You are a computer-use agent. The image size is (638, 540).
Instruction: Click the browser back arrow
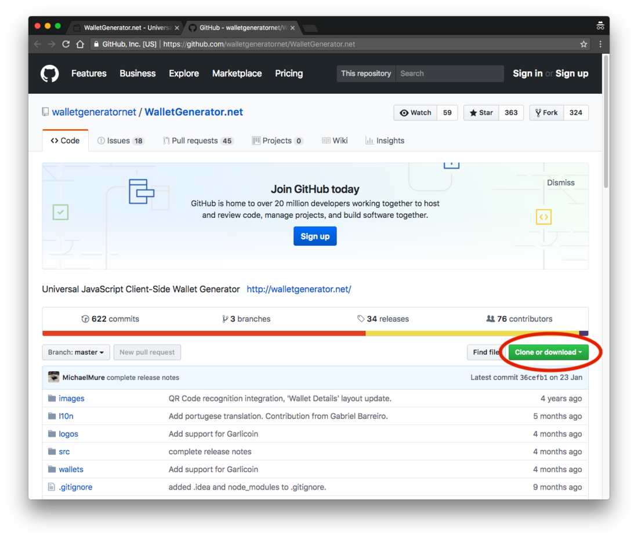point(38,44)
